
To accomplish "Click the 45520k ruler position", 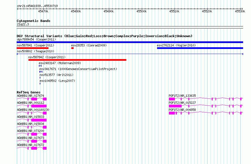I will click(x=207, y=11).
